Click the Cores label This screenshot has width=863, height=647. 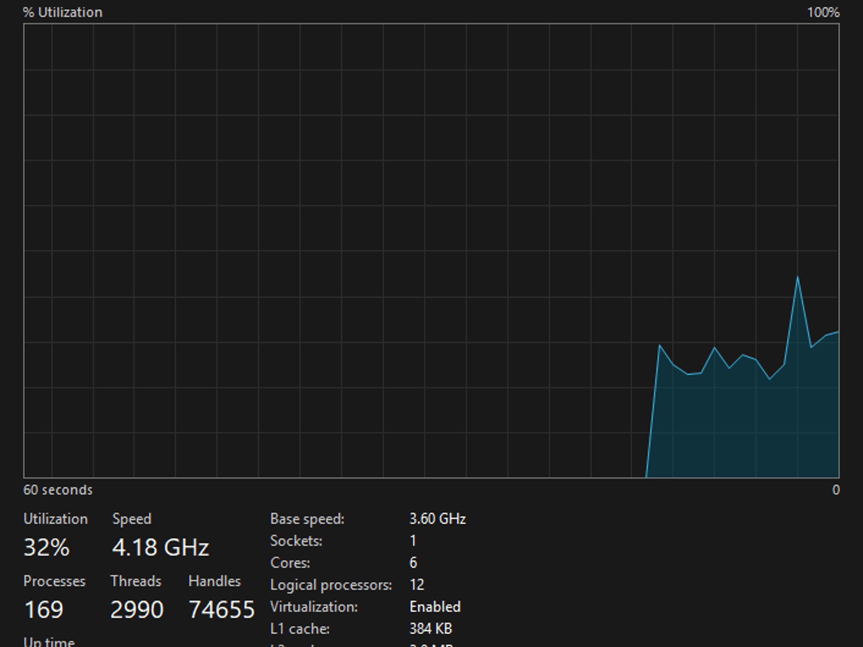click(290, 563)
